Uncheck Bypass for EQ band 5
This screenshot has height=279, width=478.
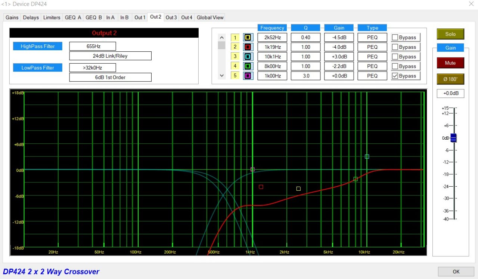(x=395, y=76)
